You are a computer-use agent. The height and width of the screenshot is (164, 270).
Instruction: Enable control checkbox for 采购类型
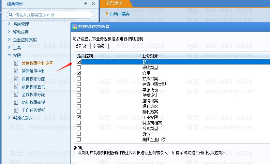(x=79, y=67)
